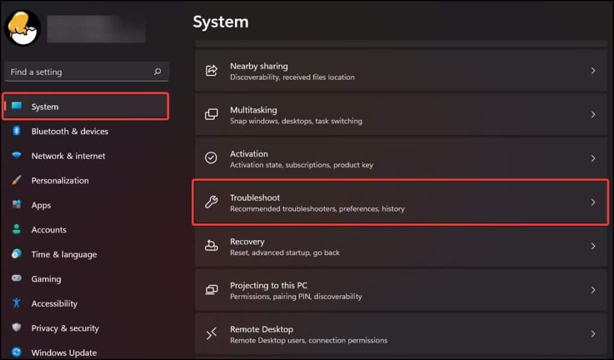Open Accounts settings
The width and height of the screenshot is (614, 360).
pos(49,229)
